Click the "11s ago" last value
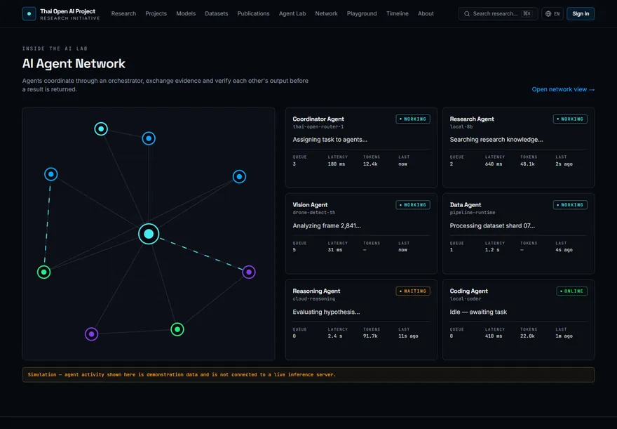 point(408,336)
